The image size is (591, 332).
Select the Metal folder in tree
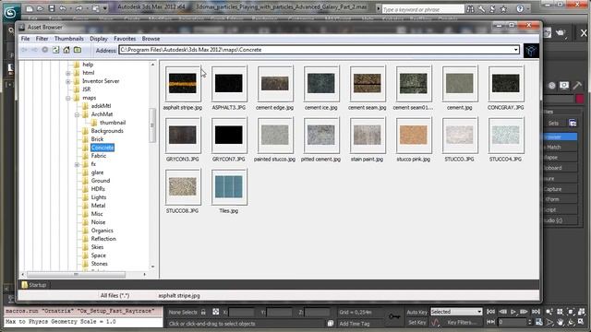[98, 206]
